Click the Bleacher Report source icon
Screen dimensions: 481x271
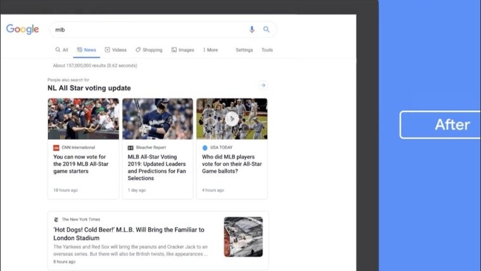(x=130, y=148)
